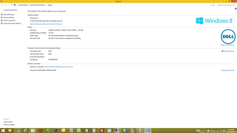The image size is (237, 133).
Task: Click the WORKGROUP value text
Action: coord(53,60)
